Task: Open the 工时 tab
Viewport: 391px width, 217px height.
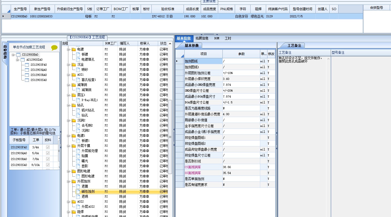Action: (x=228, y=38)
